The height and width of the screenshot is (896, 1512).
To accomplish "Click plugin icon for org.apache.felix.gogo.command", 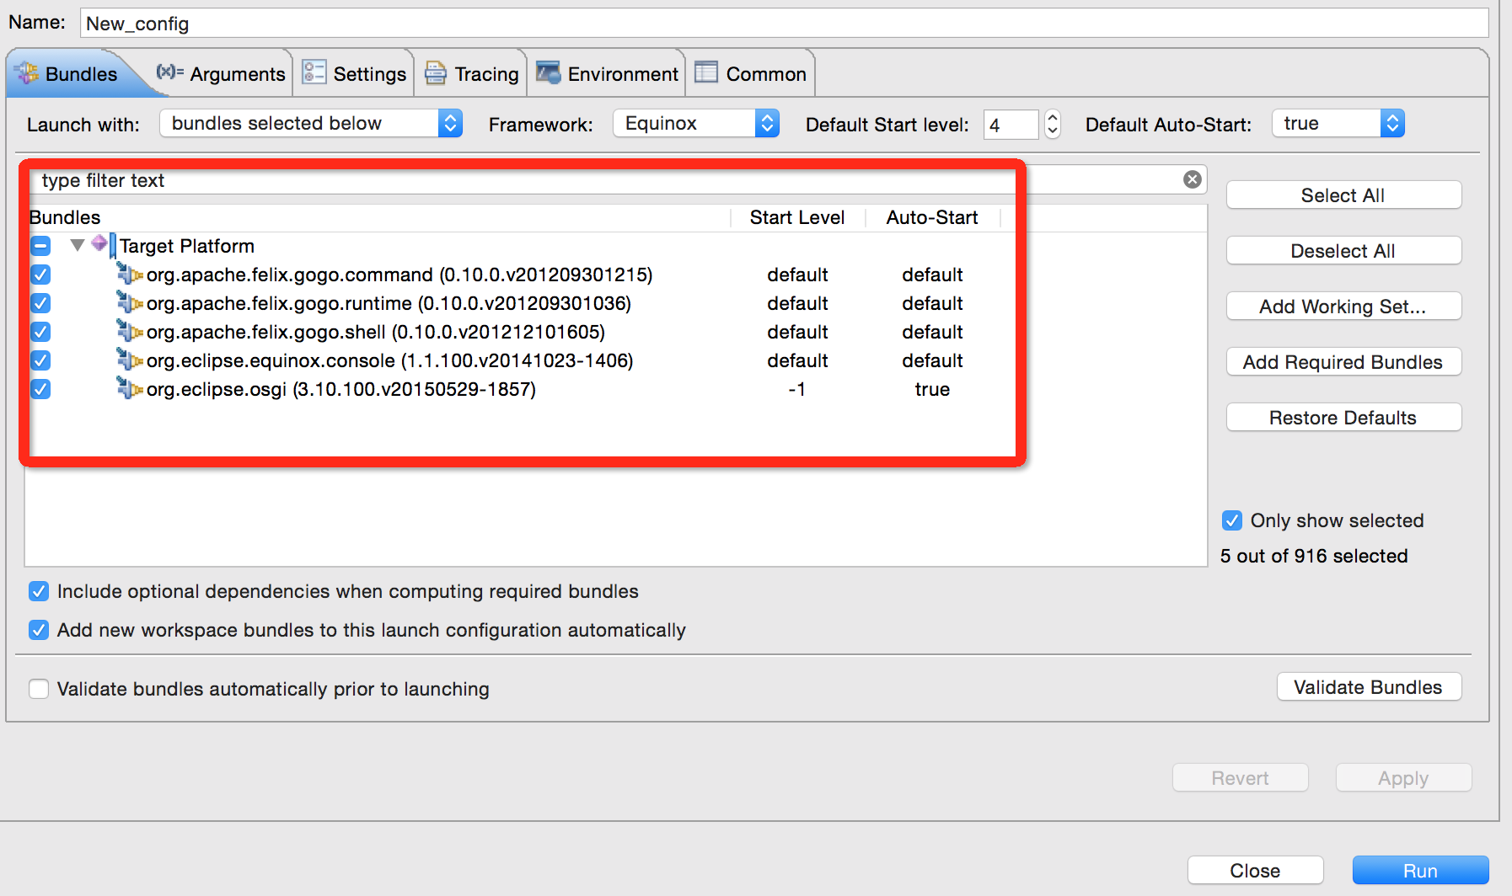I will (129, 274).
